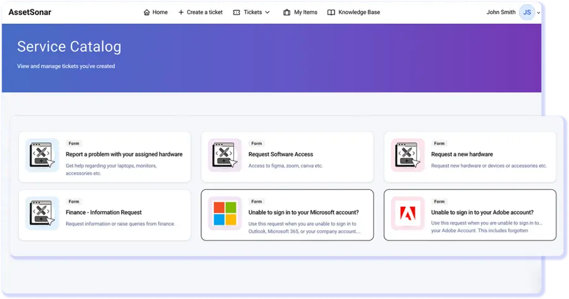Image resolution: width=569 pixels, height=299 pixels.
Task: Click the Knowledge Base book icon
Action: click(331, 13)
